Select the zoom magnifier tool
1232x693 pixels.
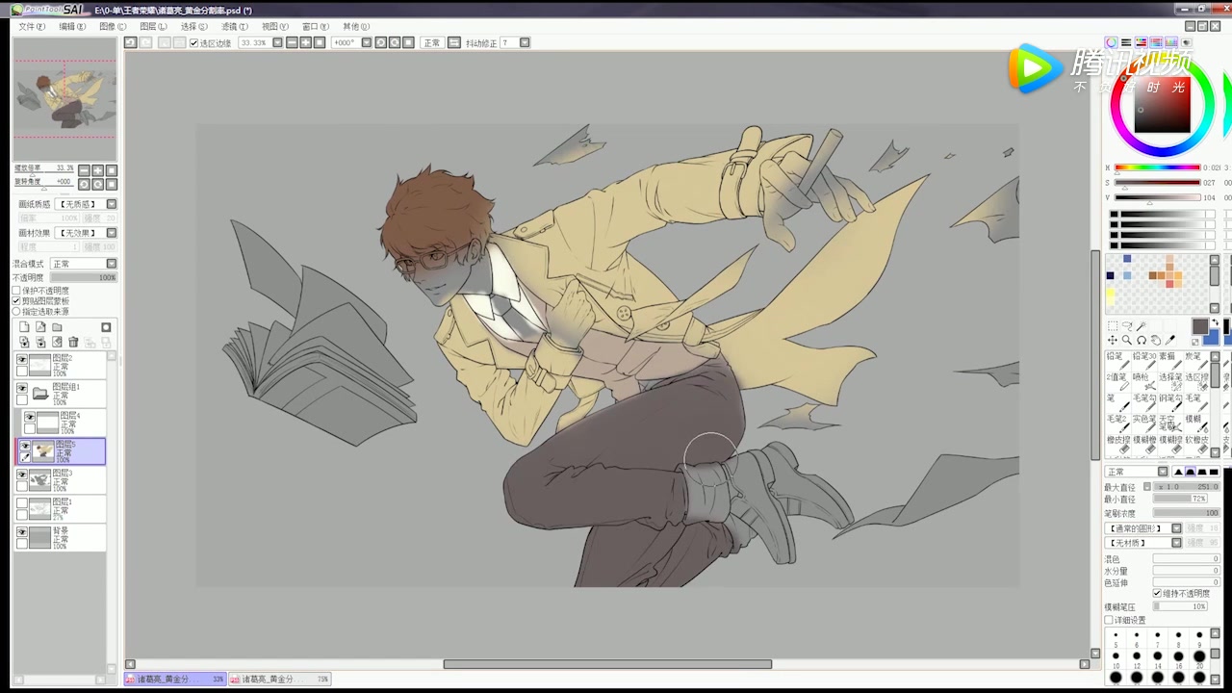(x=1126, y=341)
